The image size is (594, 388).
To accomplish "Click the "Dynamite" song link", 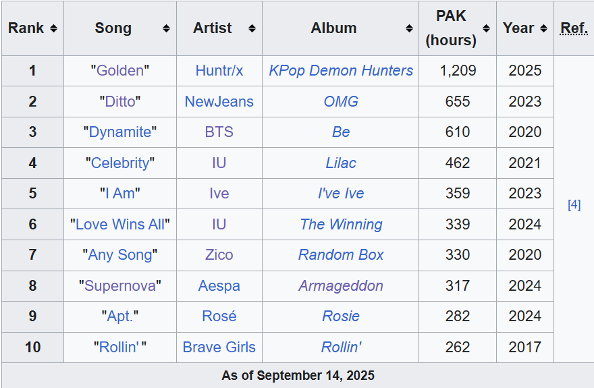I will [120, 132].
